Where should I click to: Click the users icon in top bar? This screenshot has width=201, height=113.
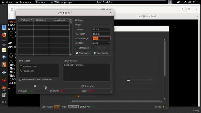[x=178, y=2]
